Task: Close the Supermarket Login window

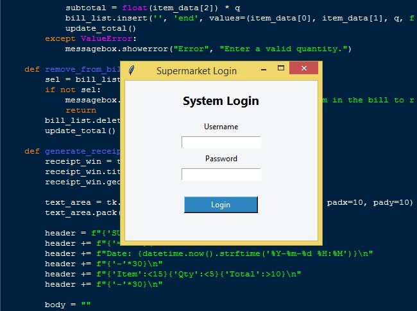Action: tap(304, 68)
